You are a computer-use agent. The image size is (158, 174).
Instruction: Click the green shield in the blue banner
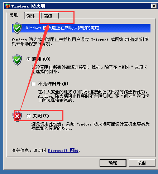tap(17, 28)
